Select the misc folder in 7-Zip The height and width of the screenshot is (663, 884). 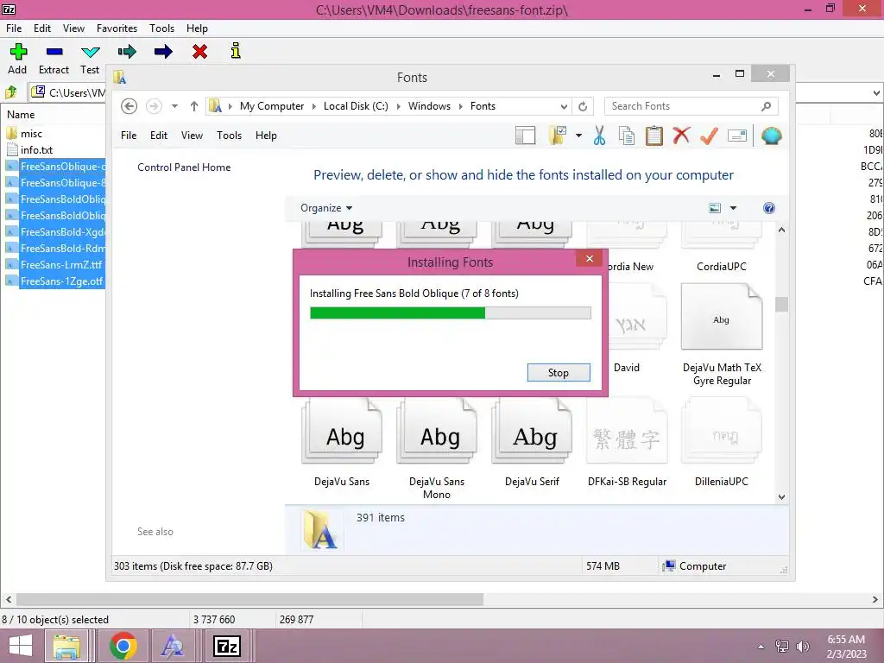(32, 134)
